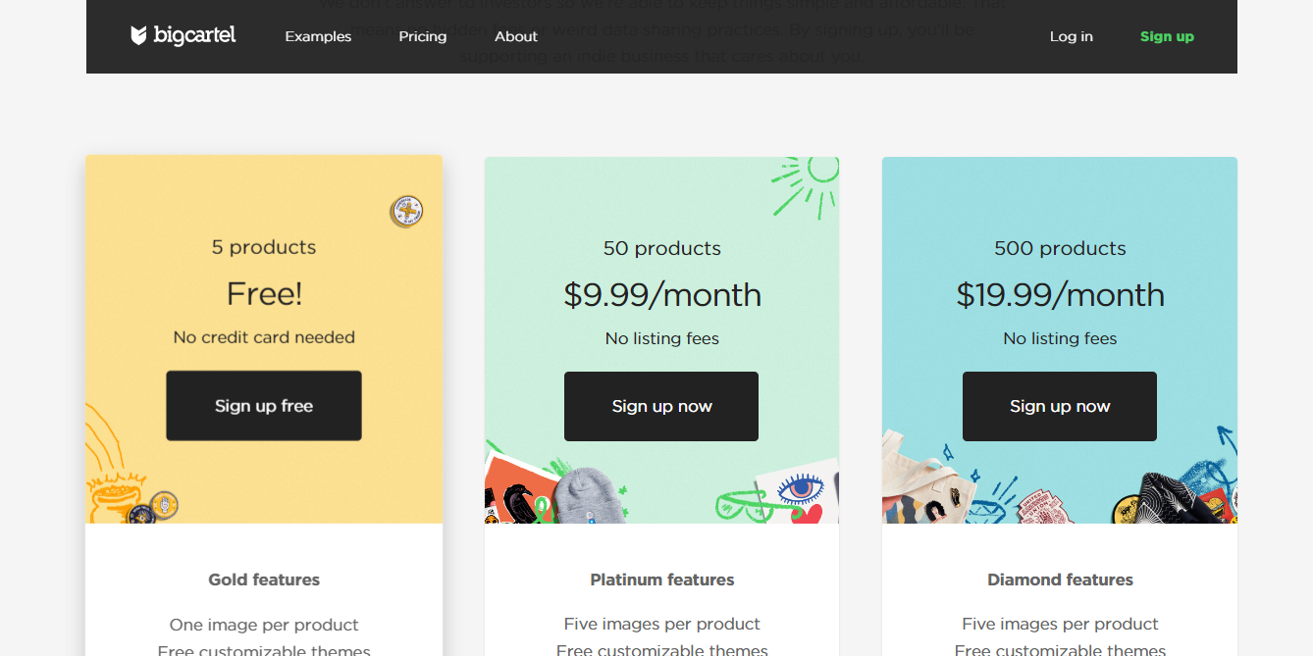Open the About page
Viewport: 1313px width, 656px height.
click(516, 36)
